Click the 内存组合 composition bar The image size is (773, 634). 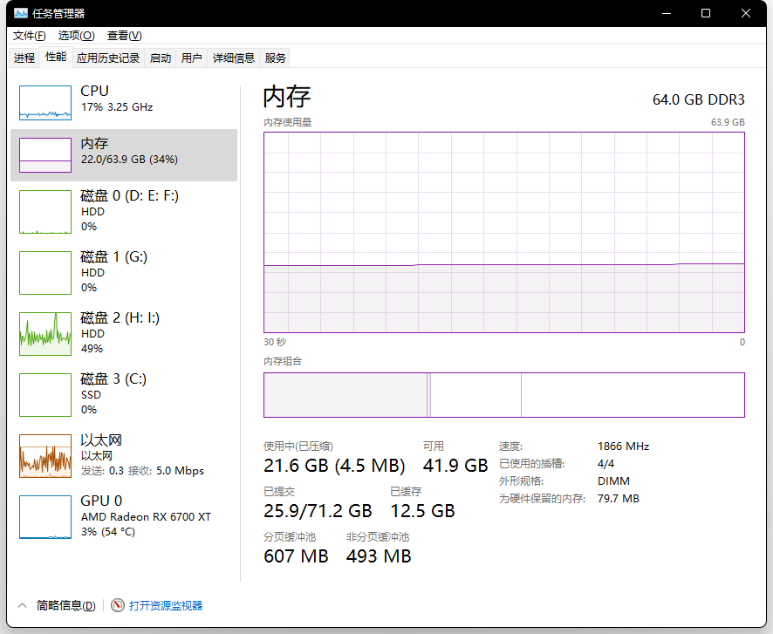[x=503, y=395]
